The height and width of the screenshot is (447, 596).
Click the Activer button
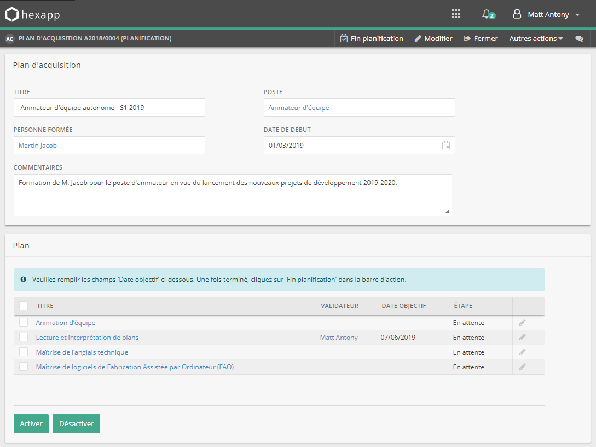pyautogui.click(x=31, y=424)
